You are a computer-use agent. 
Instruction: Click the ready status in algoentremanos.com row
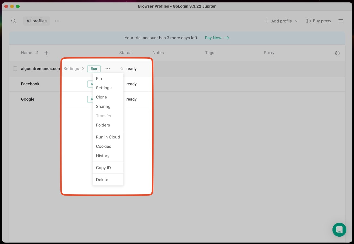pos(132,69)
